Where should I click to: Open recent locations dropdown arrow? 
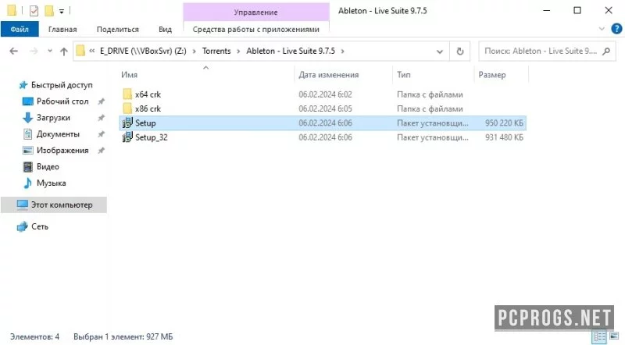click(50, 51)
